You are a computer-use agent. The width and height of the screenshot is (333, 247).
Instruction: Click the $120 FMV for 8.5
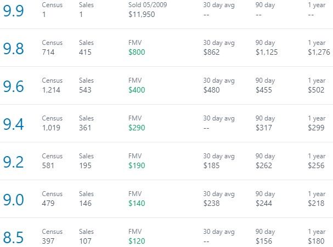[x=137, y=241]
